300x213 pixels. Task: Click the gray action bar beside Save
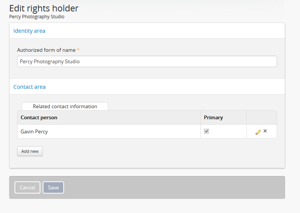click(172, 187)
